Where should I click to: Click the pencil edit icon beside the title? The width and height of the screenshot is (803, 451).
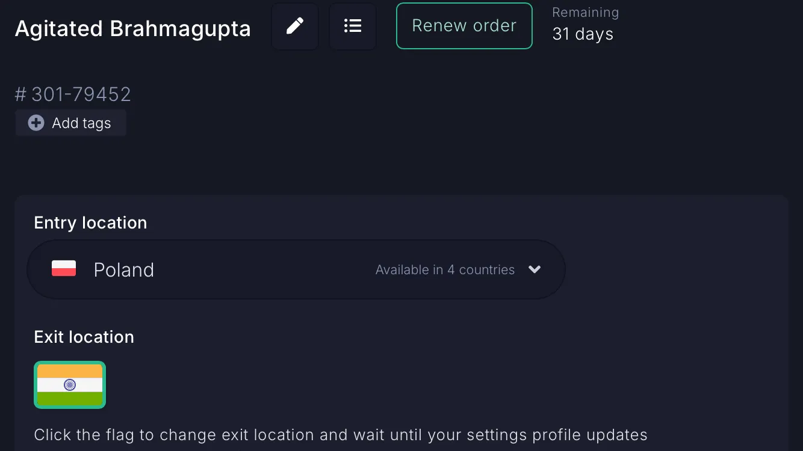click(294, 26)
